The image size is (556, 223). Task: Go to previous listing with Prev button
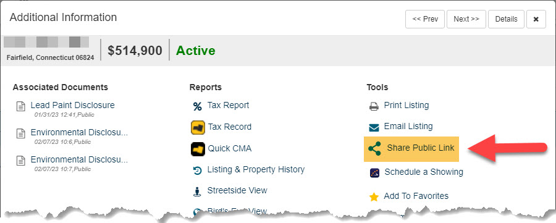click(425, 19)
